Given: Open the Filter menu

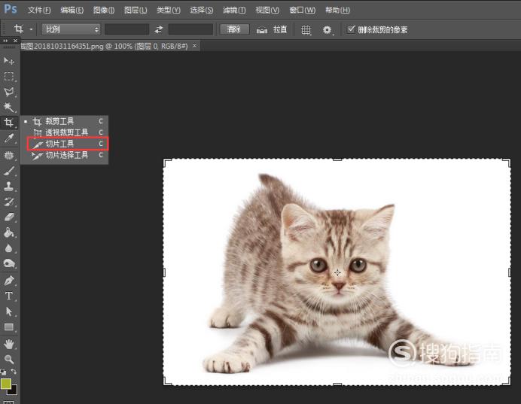Looking at the screenshot, I should pyautogui.click(x=234, y=10).
